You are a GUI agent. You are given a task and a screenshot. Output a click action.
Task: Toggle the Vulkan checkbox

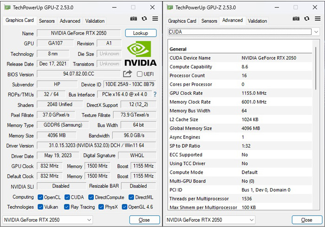[40, 207]
